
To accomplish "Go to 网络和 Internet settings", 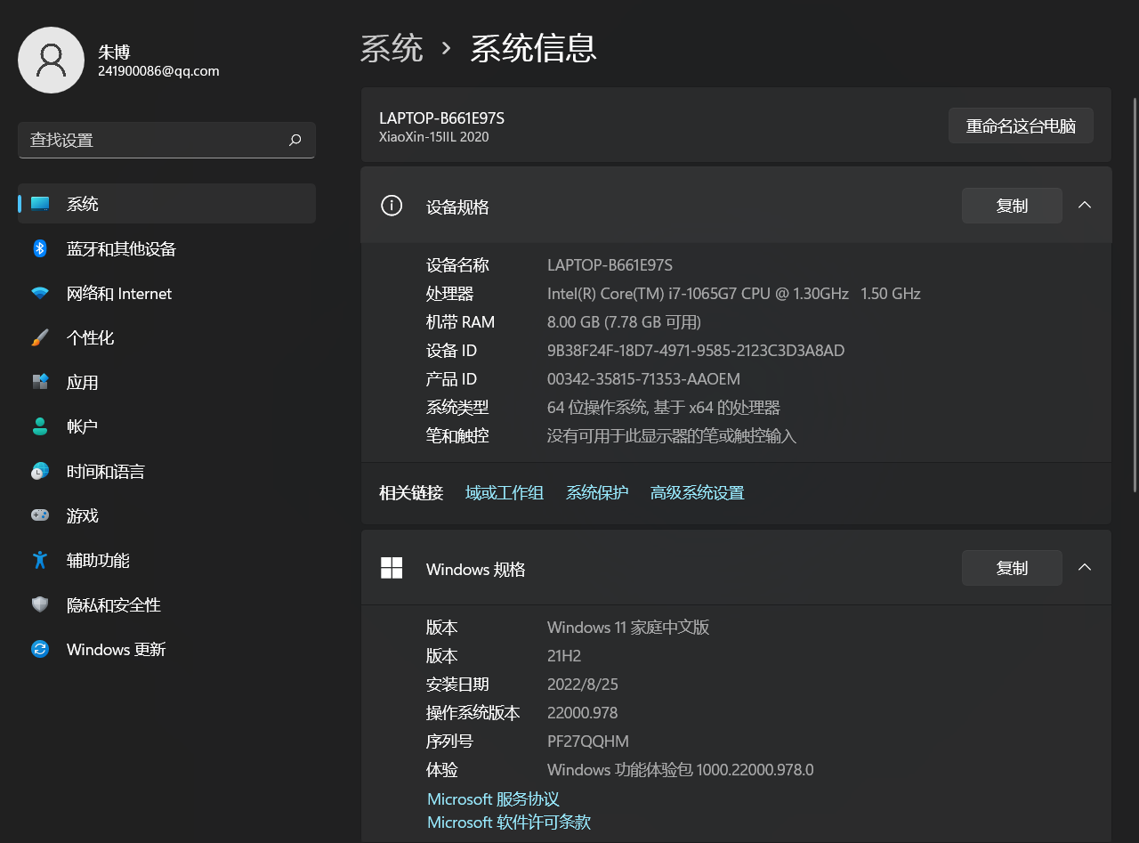I will [x=167, y=293].
